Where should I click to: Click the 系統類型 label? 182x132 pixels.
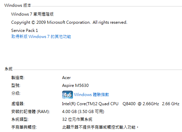20,119
